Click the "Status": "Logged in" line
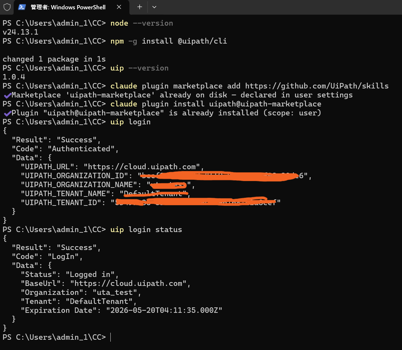This screenshot has width=402, height=350. pos(70,274)
